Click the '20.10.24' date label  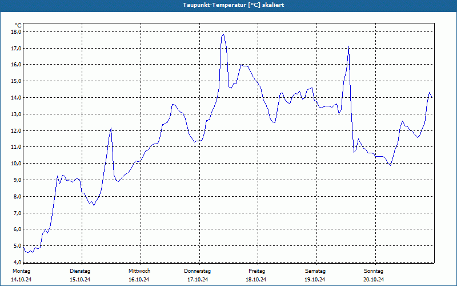tap(374, 280)
